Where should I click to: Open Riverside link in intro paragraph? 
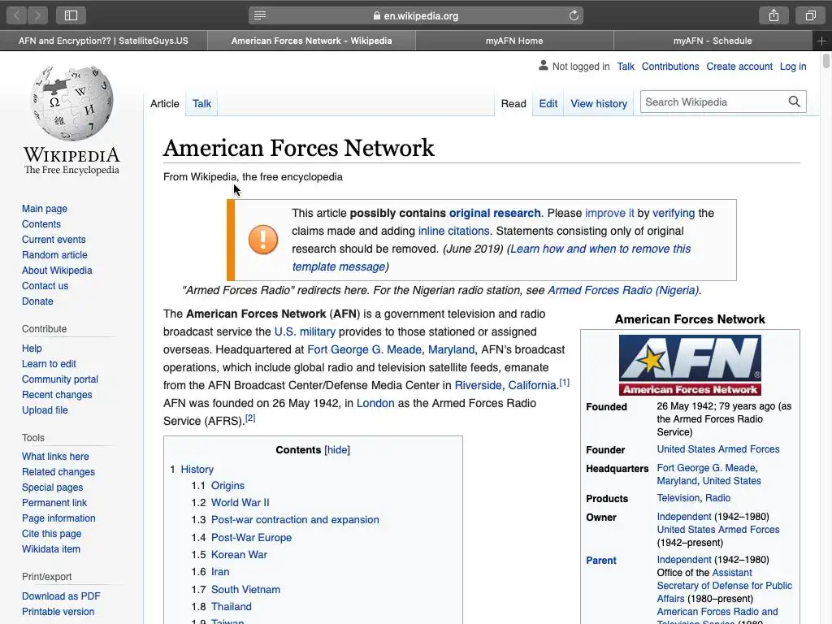[x=478, y=385]
